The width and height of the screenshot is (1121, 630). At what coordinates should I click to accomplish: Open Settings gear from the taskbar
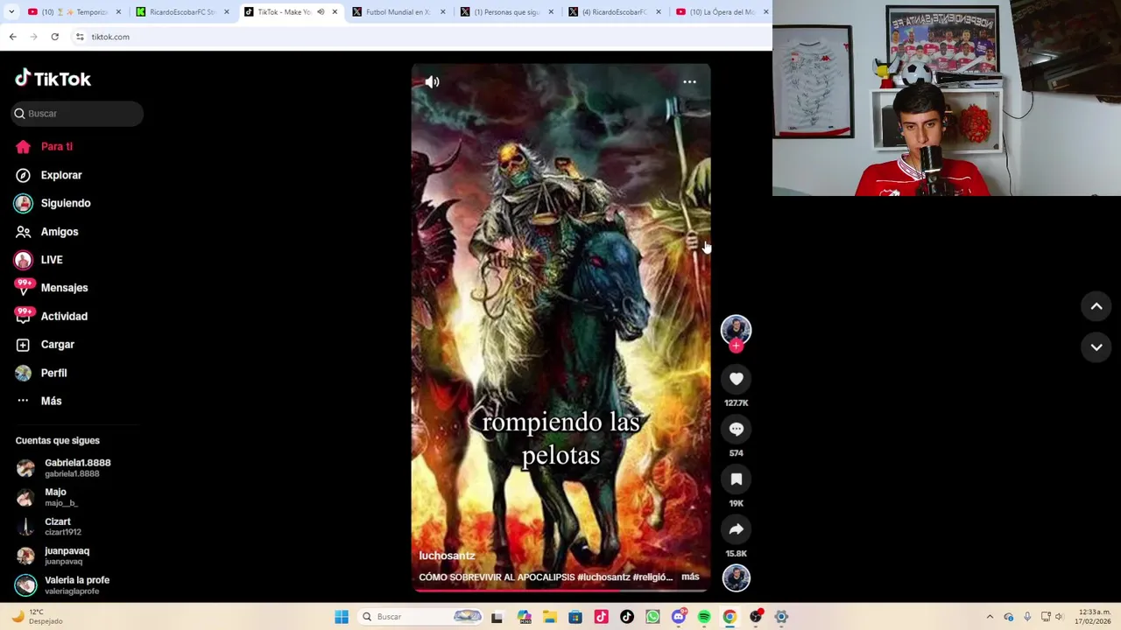click(781, 617)
